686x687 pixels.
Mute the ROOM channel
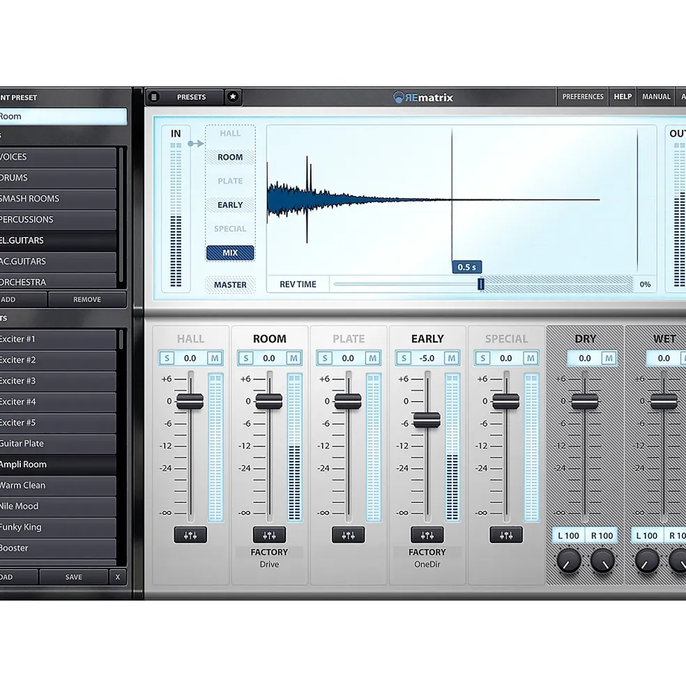pyautogui.click(x=294, y=358)
